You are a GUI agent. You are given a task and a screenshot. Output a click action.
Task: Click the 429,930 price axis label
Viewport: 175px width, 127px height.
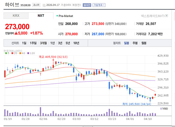[163, 56]
